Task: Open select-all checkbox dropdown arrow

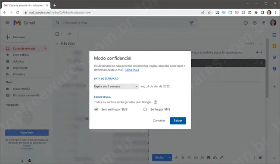Action: 61,34
